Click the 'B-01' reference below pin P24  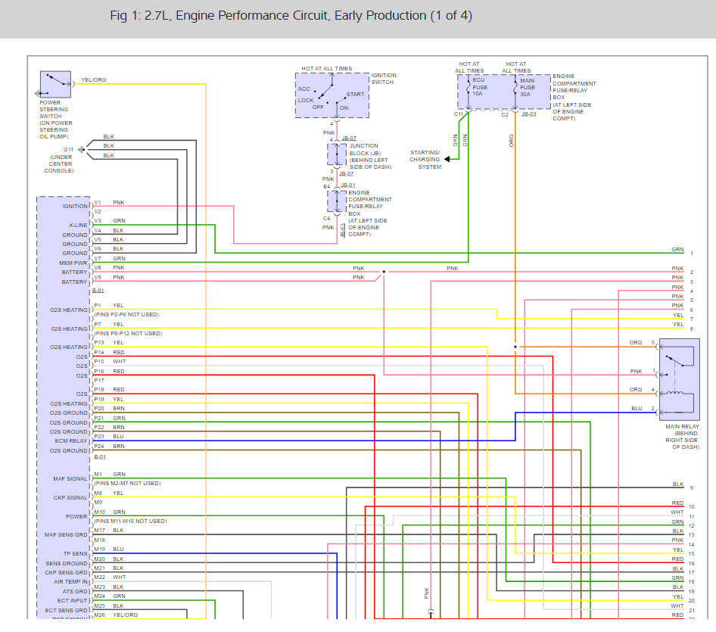point(100,456)
